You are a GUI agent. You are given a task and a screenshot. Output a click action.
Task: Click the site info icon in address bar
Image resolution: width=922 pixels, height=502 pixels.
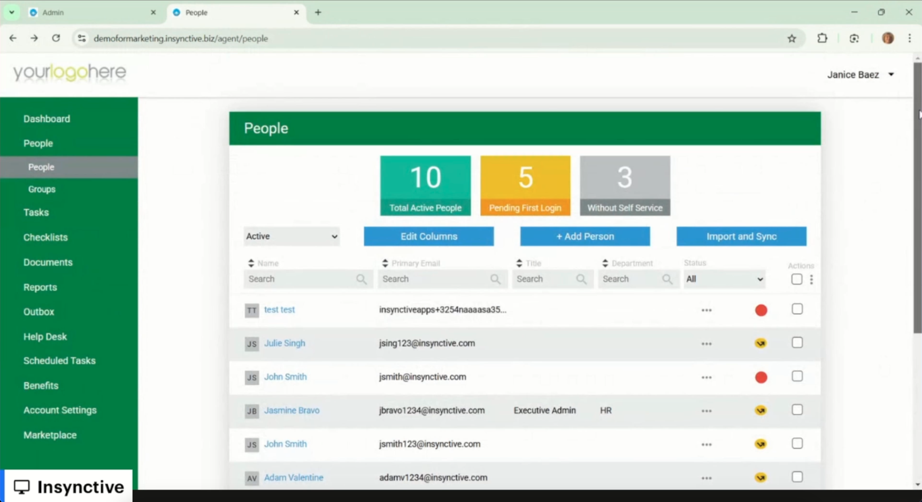coord(82,38)
